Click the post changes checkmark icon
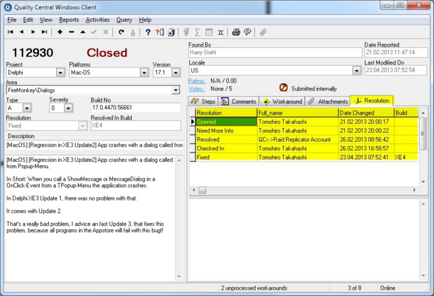This screenshot has height=296, width=434. coord(94,32)
